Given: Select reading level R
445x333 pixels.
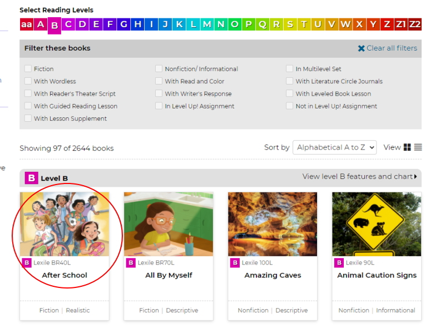Looking at the screenshot, I should tap(276, 24).
